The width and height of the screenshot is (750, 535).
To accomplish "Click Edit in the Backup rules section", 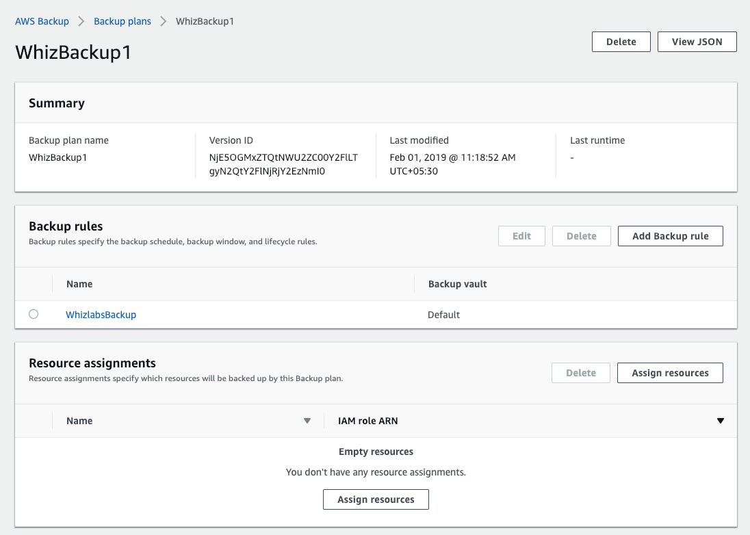I will point(521,236).
